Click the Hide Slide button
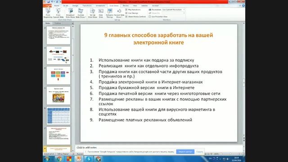This screenshot has height=162, width=288. coord(101,13)
